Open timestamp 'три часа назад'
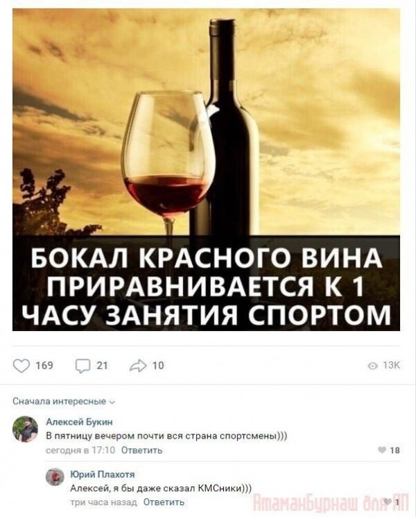The image size is (416, 517). (103, 502)
